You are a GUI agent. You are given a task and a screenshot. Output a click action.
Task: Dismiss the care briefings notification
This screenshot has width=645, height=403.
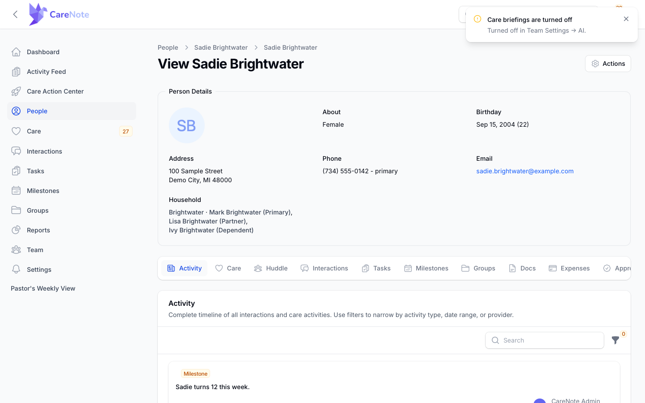(x=626, y=19)
